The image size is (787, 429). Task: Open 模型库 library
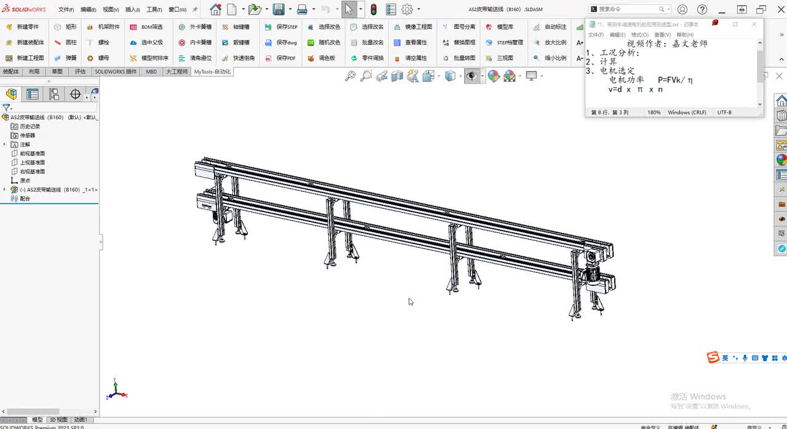tap(499, 27)
